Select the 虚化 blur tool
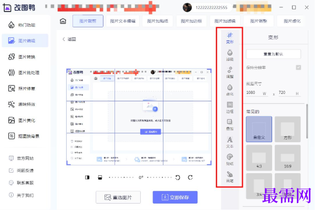Image resolution: width=321 pixels, height=212 pixels. [x=230, y=90]
